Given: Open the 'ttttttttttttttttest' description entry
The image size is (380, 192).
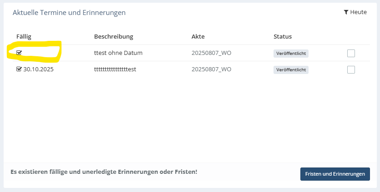Looking at the screenshot, I should [115, 69].
